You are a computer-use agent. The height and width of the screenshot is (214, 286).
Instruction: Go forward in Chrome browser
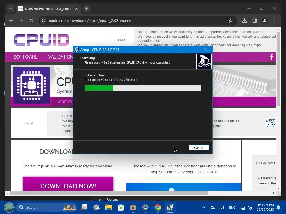(x=21, y=21)
